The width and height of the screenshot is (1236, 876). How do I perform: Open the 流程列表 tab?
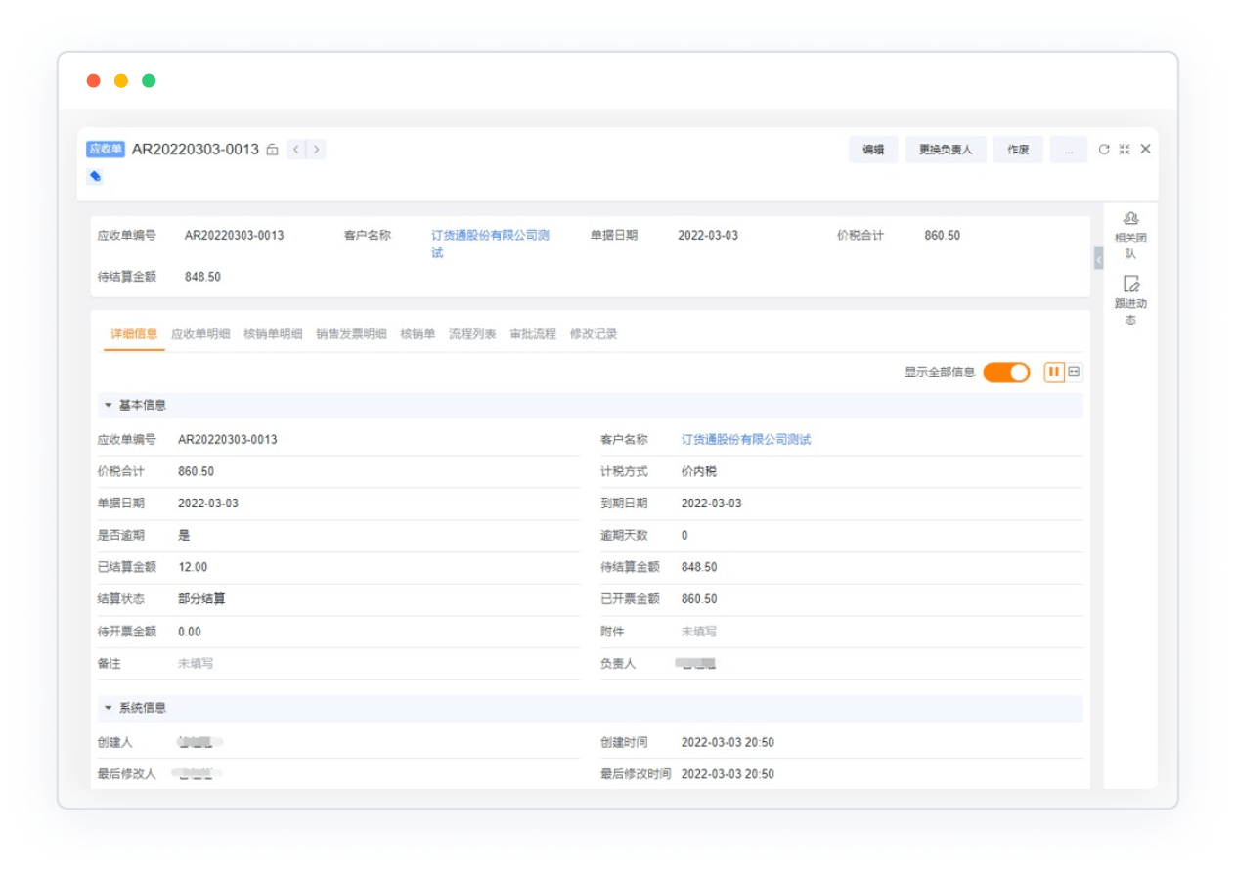472,334
